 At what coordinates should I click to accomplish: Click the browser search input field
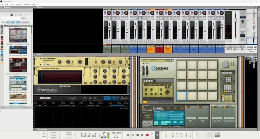tap(11, 18)
